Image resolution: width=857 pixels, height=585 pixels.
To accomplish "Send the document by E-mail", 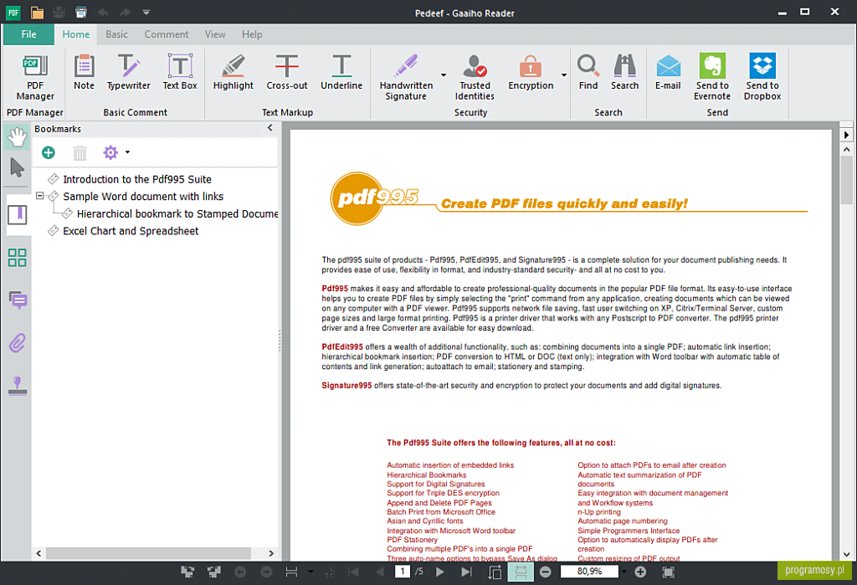I will (x=668, y=72).
